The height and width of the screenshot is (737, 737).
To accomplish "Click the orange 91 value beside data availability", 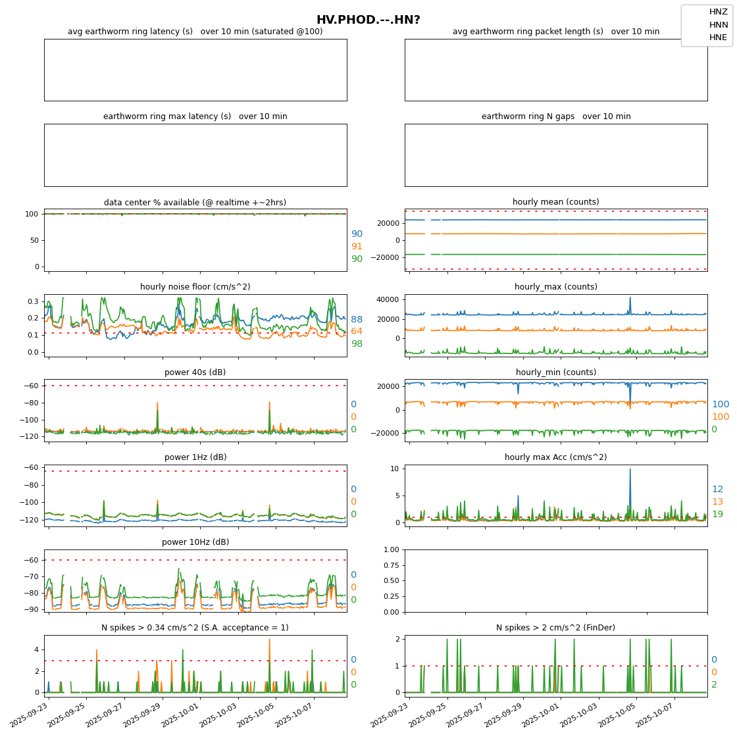I will pyautogui.click(x=357, y=247).
